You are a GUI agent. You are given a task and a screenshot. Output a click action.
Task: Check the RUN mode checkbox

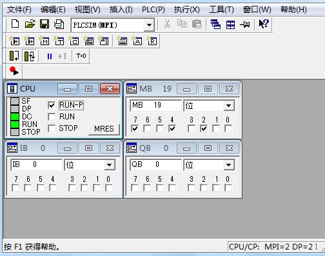click(52, 117)
